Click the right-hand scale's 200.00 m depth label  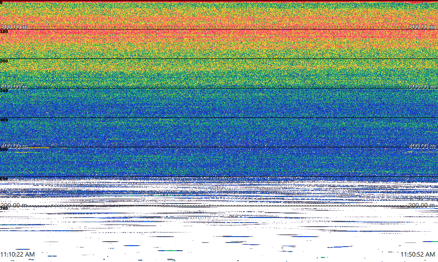click(x=422, y=205)
